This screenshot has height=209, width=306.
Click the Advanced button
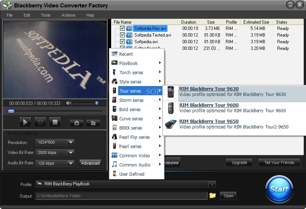90,163
